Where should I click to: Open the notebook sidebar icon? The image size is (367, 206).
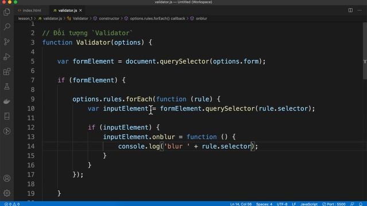pyautogui.click(x=7, y=116)
